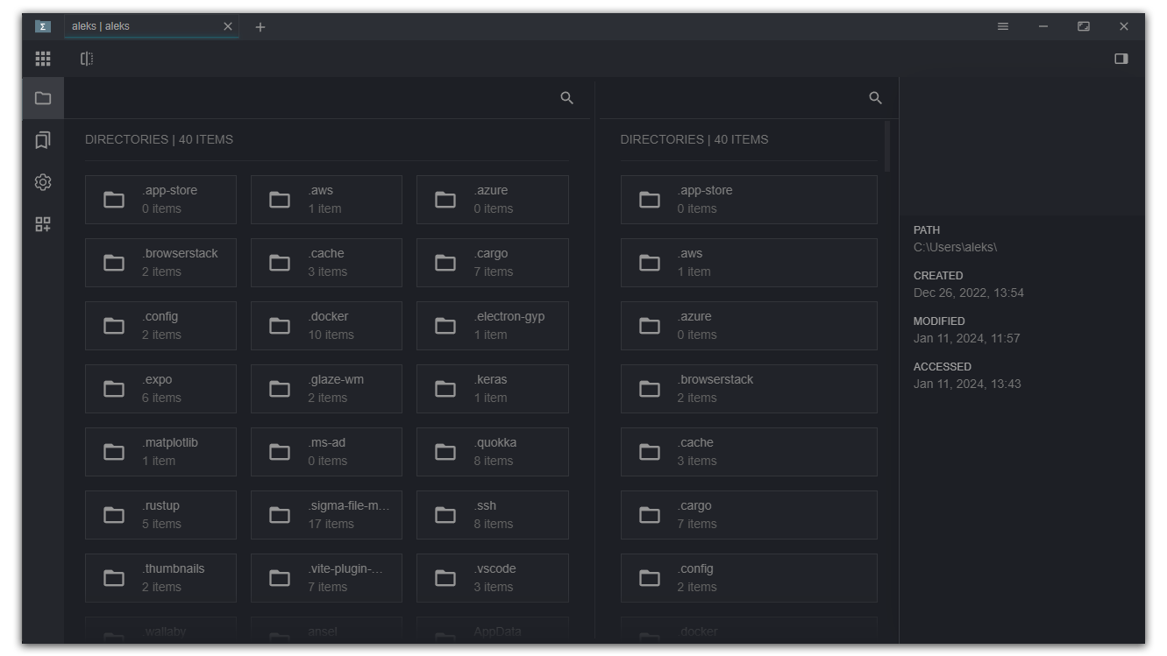Click the right pane search icon
The height and width of the screenshot is (656, 1167).
click(874, 98)
